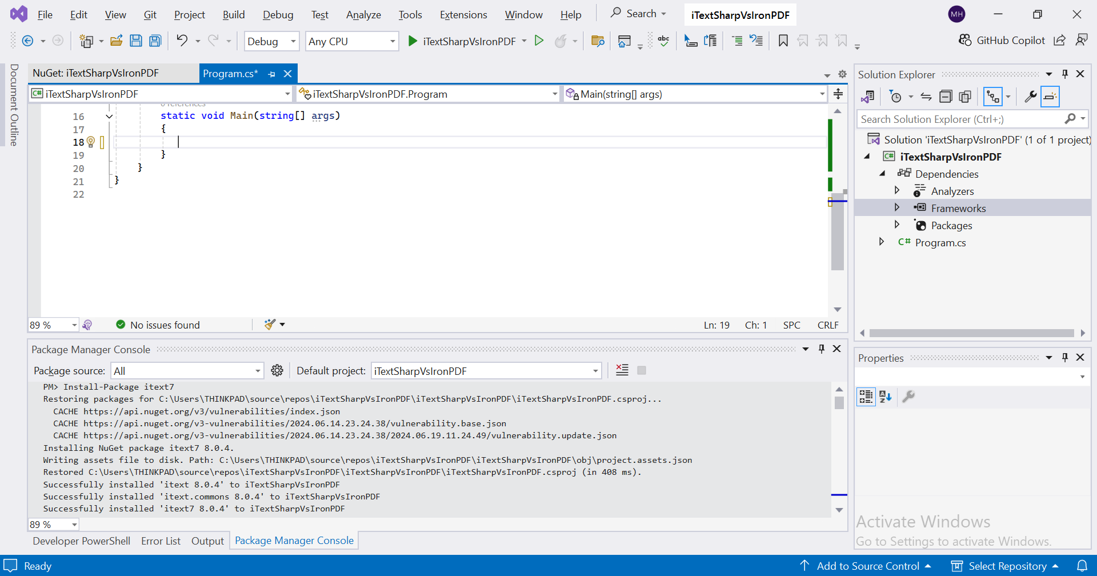Click the Save All toolbar icon
The width and height of the screenshot is (1097, 576).
click(155, 41)
